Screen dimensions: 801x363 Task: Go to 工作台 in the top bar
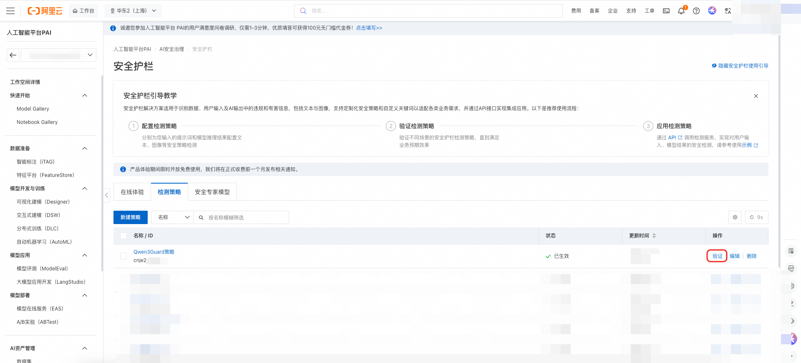pyautogui.click(x=83, y=11)
